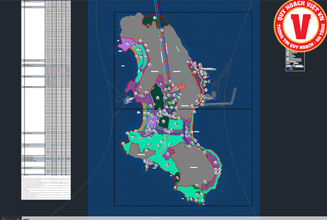Click the dark green square block below center
This screenshot has height=220, width=327.
click(x=164, y=121)
